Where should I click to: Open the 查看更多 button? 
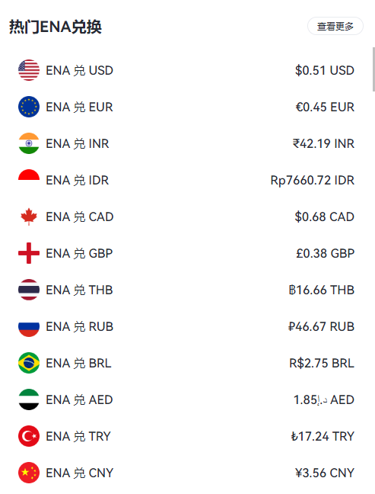(x=335, y=26)
